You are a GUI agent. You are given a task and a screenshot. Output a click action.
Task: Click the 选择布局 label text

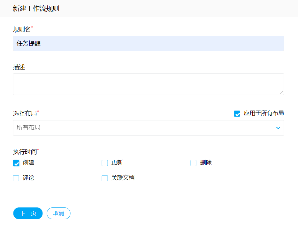pos(25,113)
